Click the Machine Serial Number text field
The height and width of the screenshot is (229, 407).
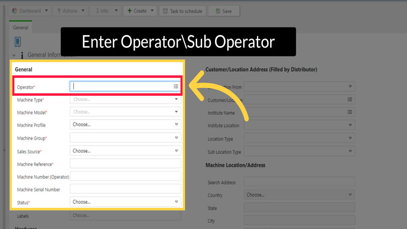(125, 189)
